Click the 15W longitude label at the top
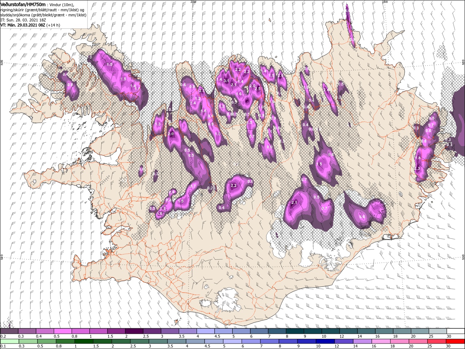Screen dimensions: 465x349 pos(385,2)
